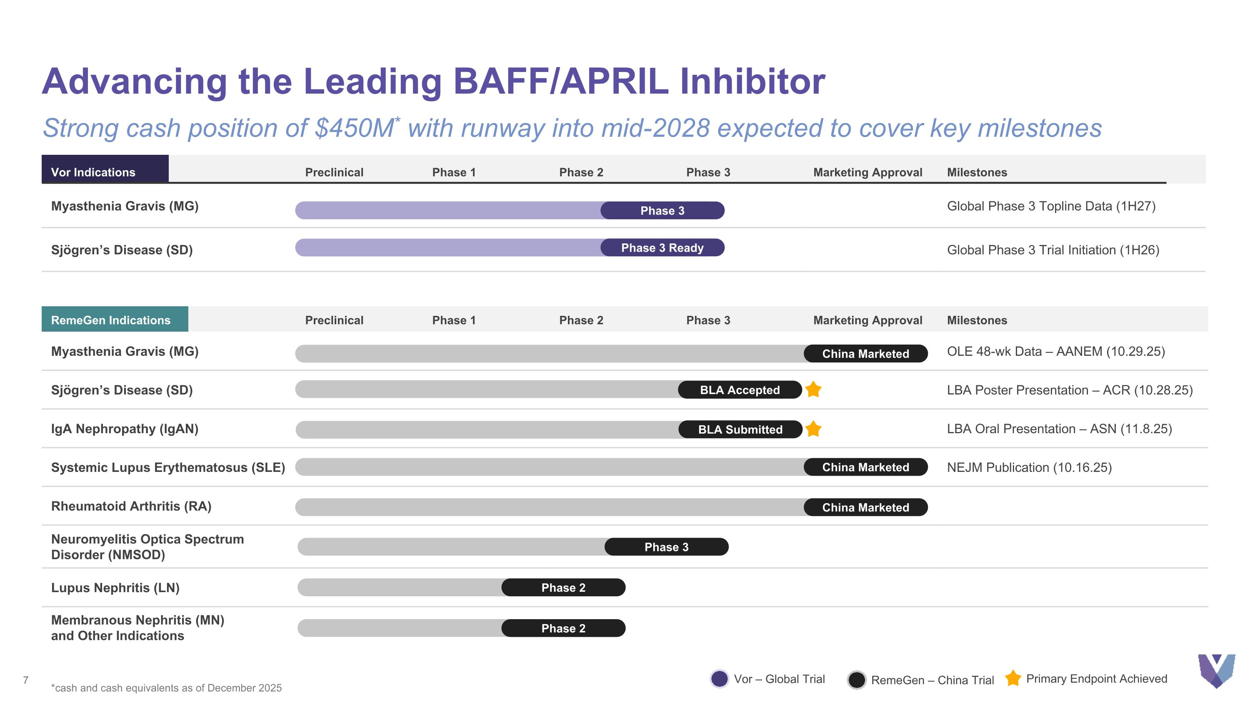
Task: Click the purple Phase 3 pill for Vor MG
Action: [662, 210]
